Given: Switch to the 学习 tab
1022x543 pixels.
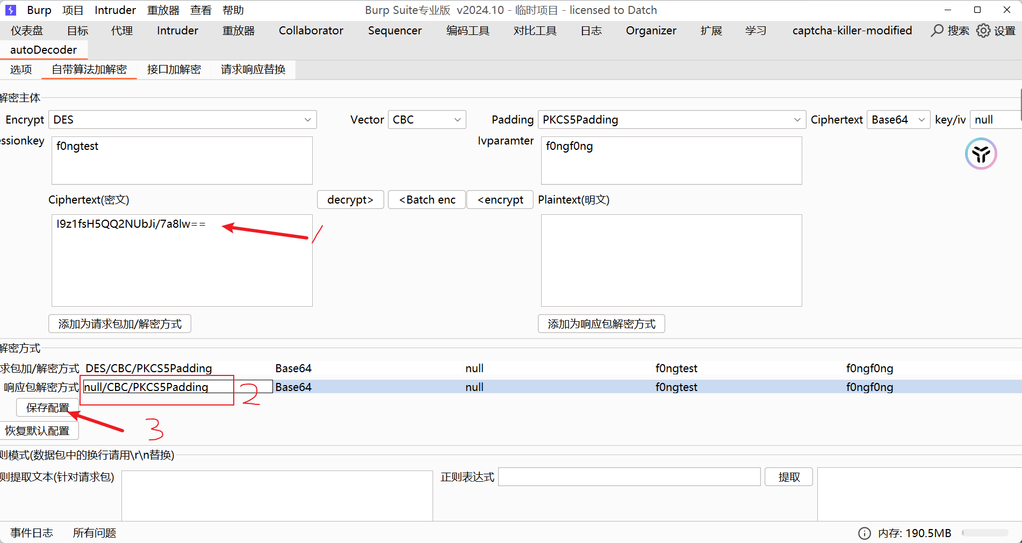Looking at the screenshot, I should click(x=756, y=31).
